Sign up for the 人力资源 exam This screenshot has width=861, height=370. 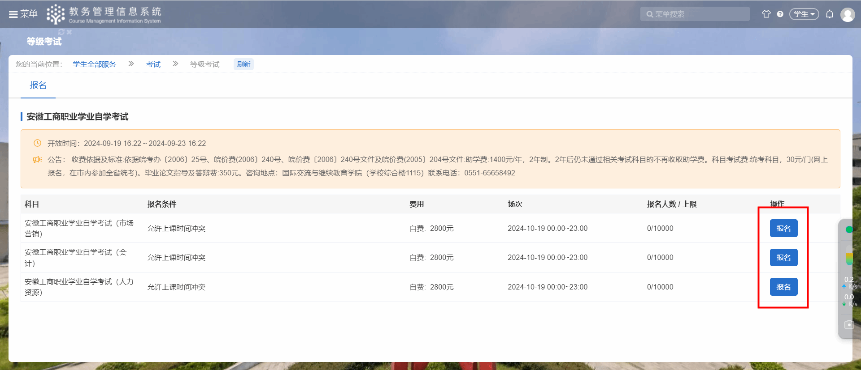(x=783, y=287)
